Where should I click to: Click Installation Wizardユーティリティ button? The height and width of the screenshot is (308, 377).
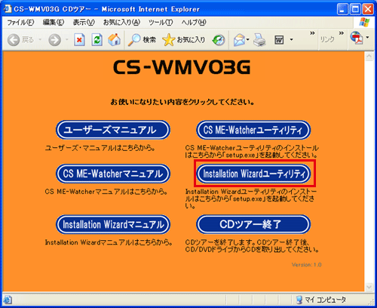(253, 174)
